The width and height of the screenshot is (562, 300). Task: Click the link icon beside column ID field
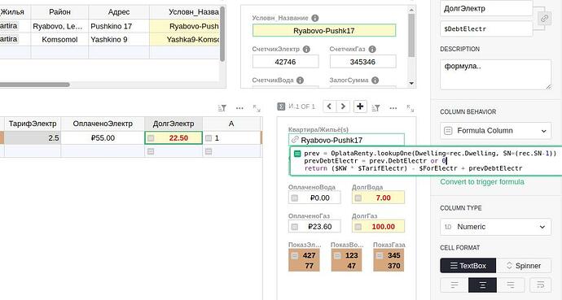(x=544, y=18)
